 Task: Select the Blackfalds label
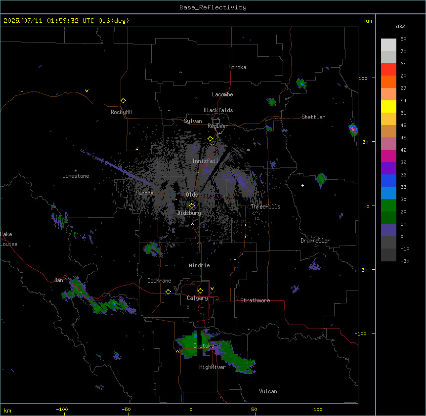coord(218,110)
